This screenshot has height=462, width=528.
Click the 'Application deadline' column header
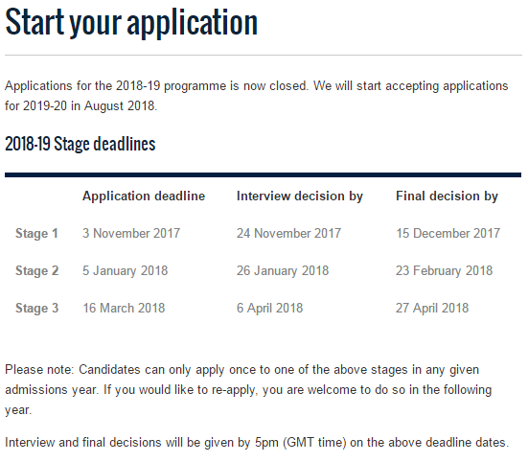144,196
